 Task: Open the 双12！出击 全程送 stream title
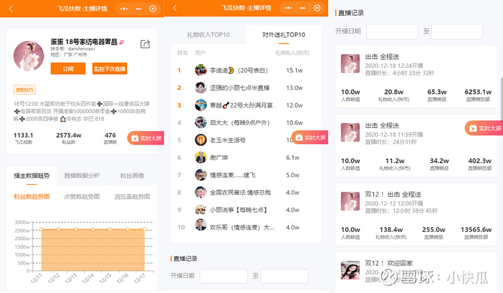[393, 194]
